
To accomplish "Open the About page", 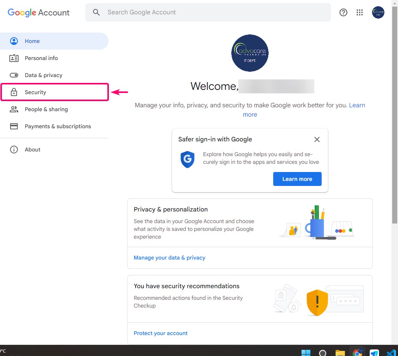I will pos(54,150).
